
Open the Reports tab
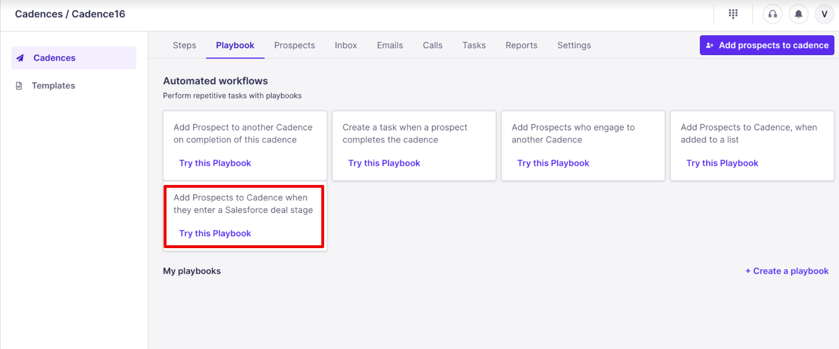[x=522, y=45]
